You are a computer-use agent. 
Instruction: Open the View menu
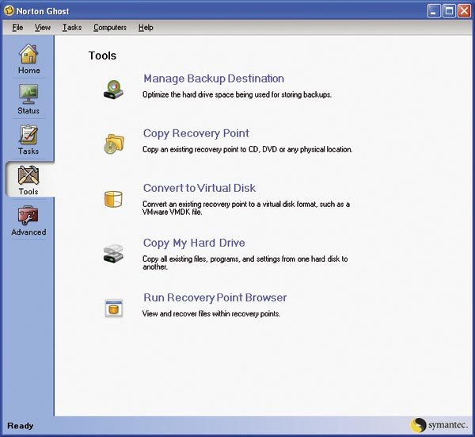click(43, 27)
